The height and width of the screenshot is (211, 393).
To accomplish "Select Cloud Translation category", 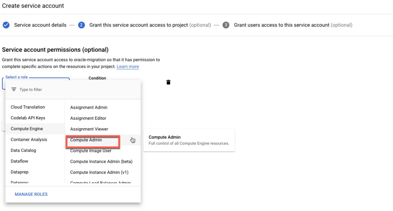I will pyautogui.click(x=28, y=107).
